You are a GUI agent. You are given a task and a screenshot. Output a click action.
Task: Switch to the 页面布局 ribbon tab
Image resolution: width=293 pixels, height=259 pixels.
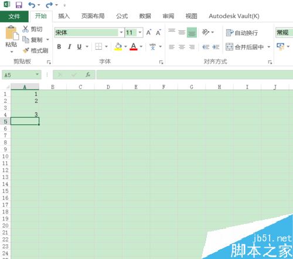click(x=93, y=16)
